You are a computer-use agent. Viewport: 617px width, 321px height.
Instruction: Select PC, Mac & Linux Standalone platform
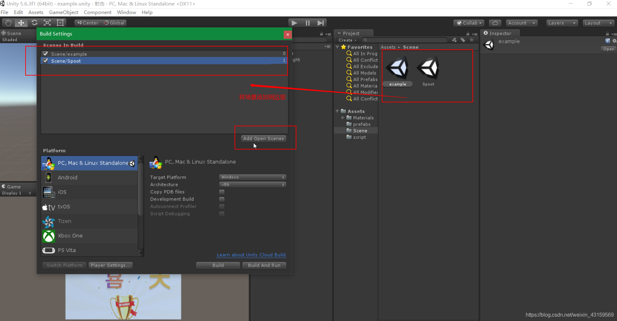pos(89,163)
